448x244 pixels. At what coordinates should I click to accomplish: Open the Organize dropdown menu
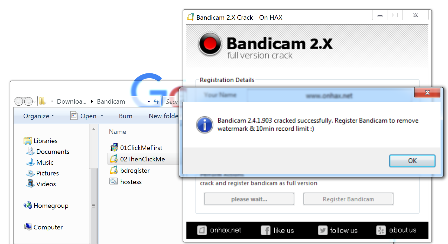[38, 116]
